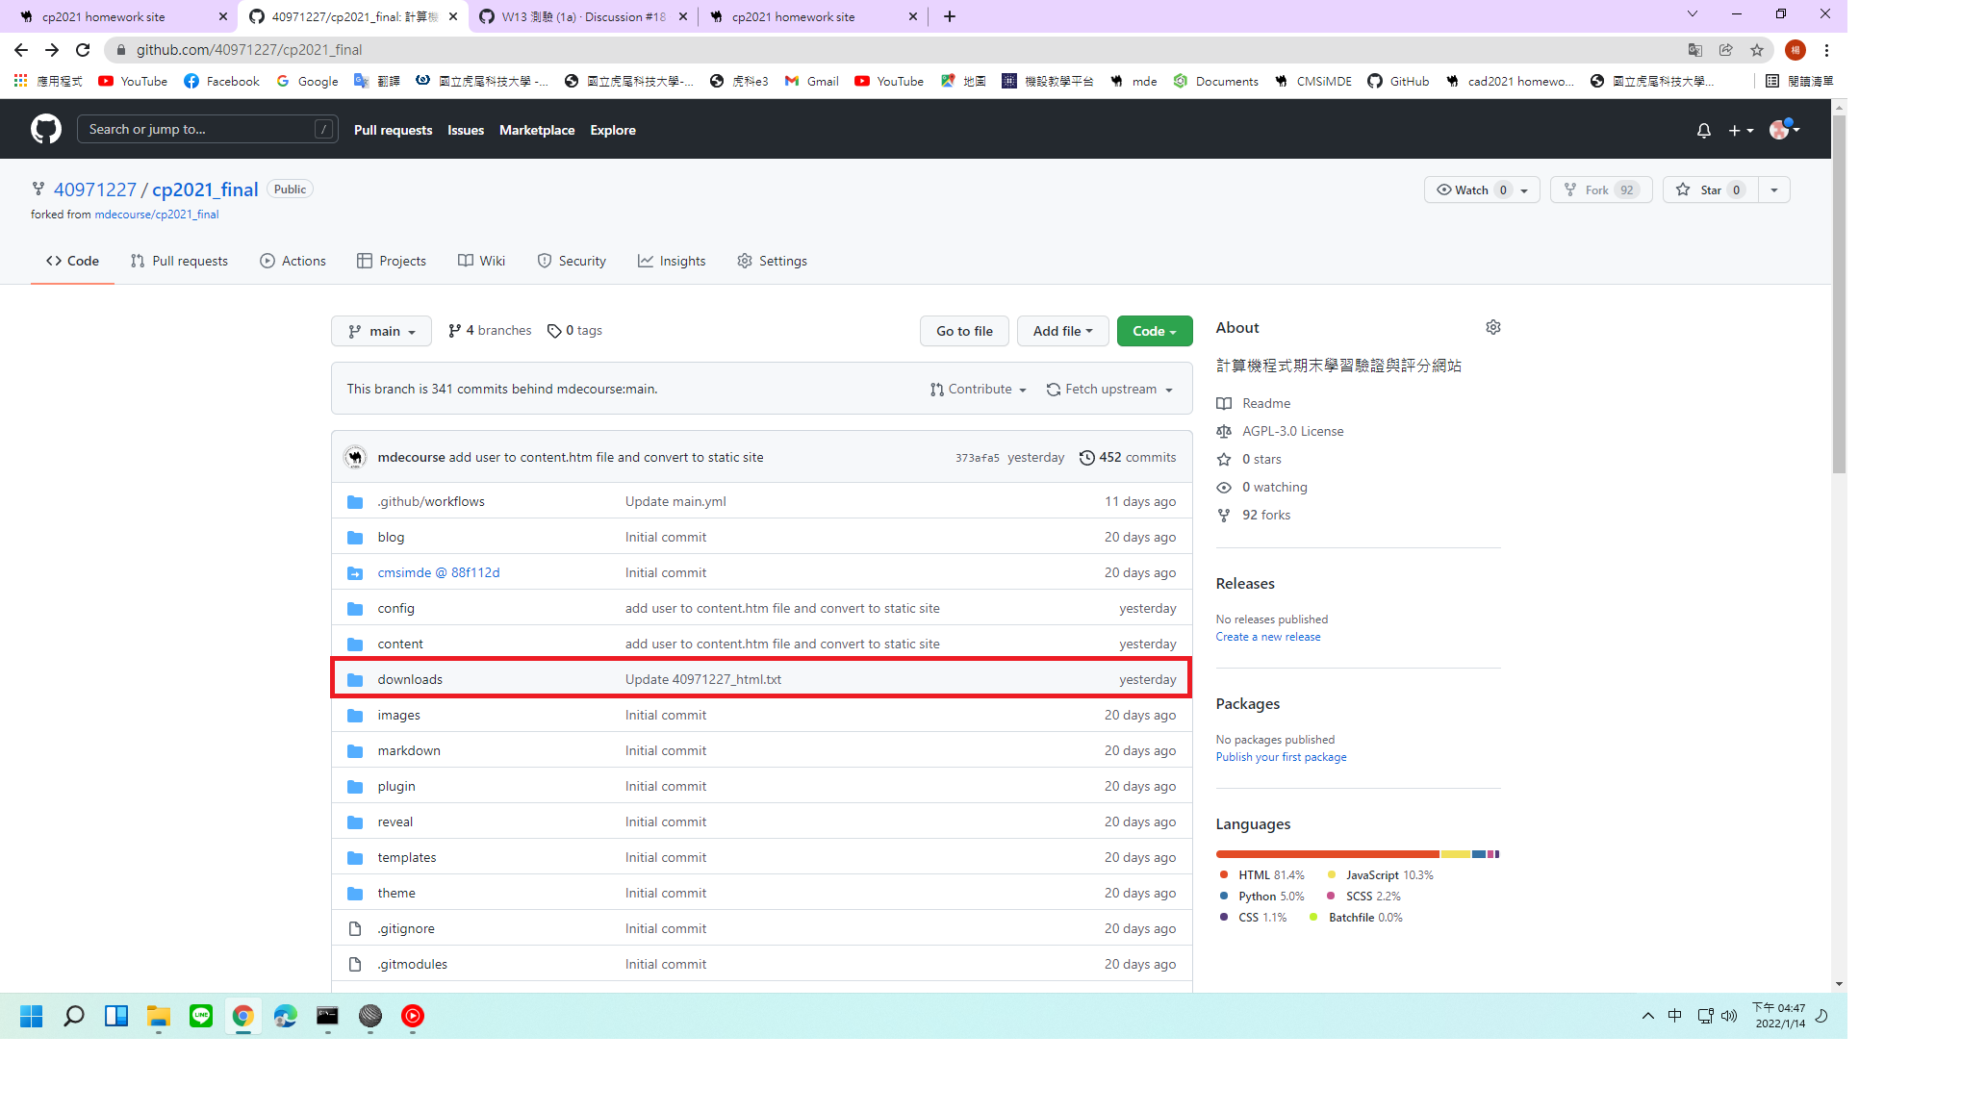This screenshot has height=1112, width=1961.
Task: Click the Go to file button
Action: [x=964, y=331]
